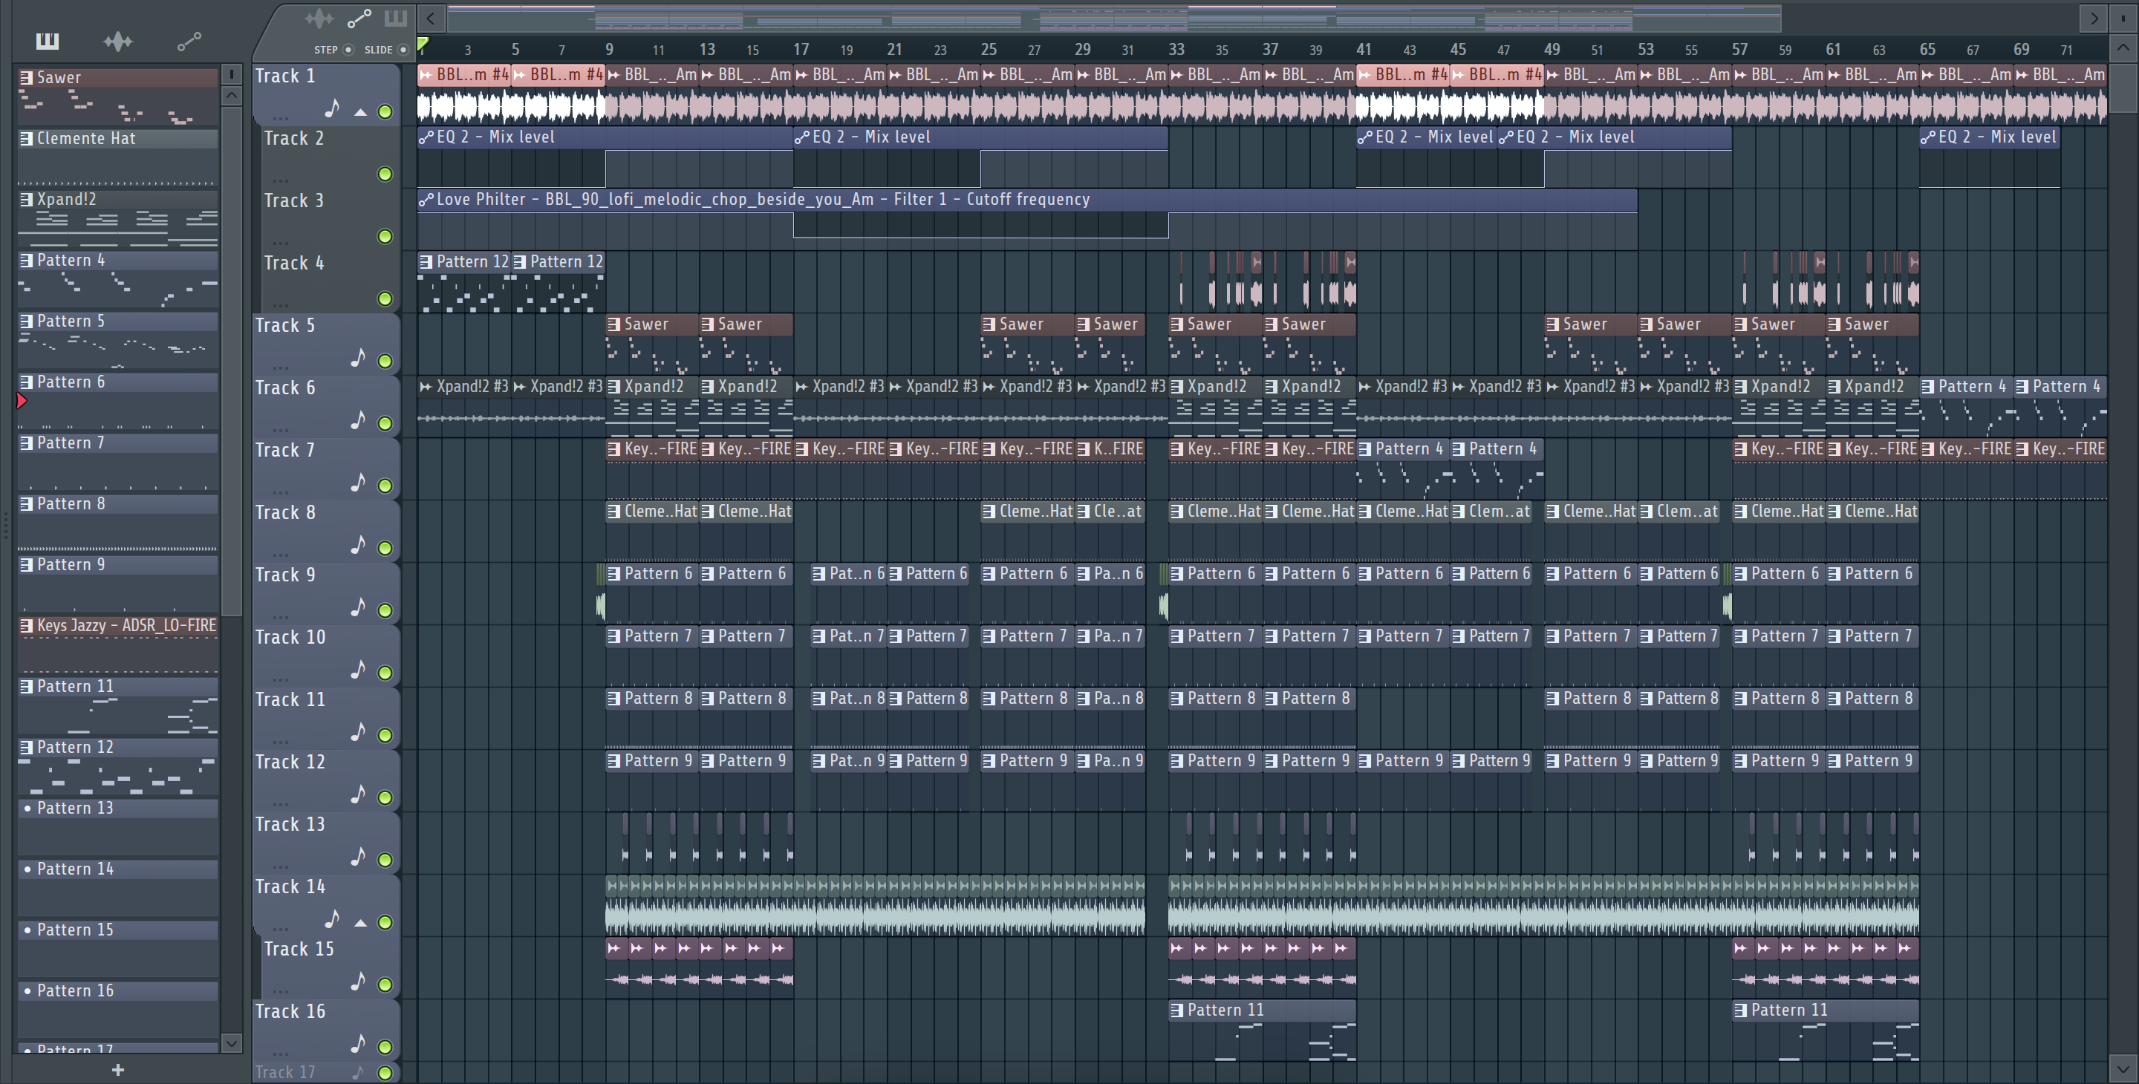Select Pattern 4 in the picker list

point(118,279)
